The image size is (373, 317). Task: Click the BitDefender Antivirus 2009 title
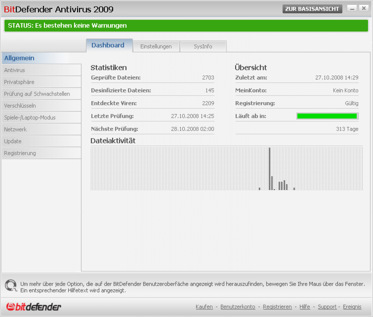tap(59, 9)
